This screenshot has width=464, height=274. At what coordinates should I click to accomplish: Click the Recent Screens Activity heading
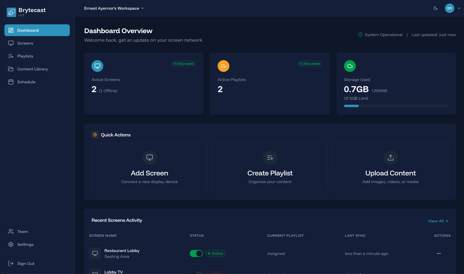tap(117, 220)
